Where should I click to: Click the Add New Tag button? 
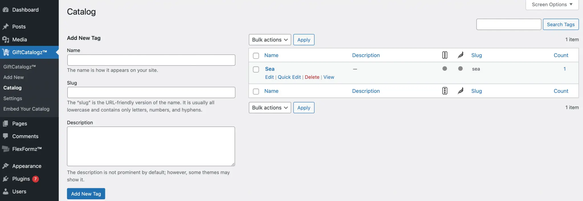point(86,194)
